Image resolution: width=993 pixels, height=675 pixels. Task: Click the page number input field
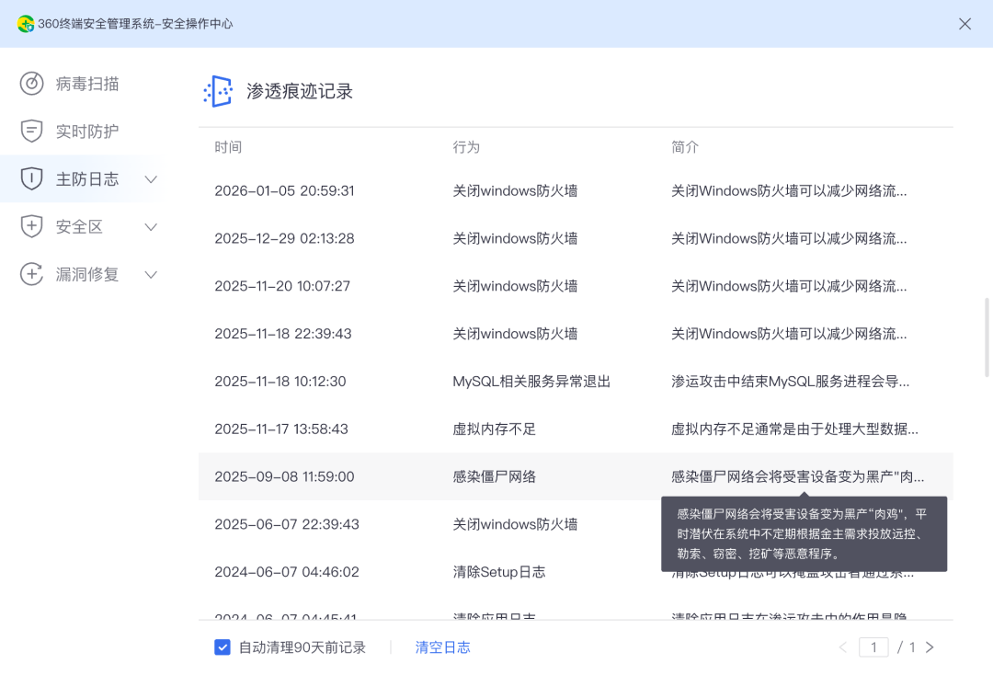(873, 647)
